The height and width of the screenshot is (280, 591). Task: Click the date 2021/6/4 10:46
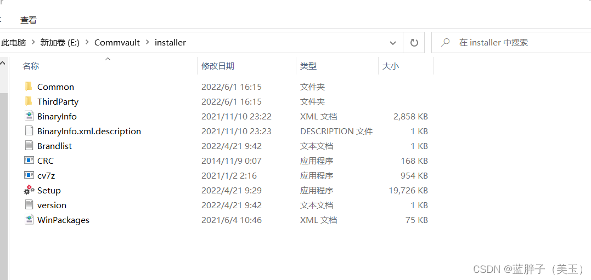(232, 220)
